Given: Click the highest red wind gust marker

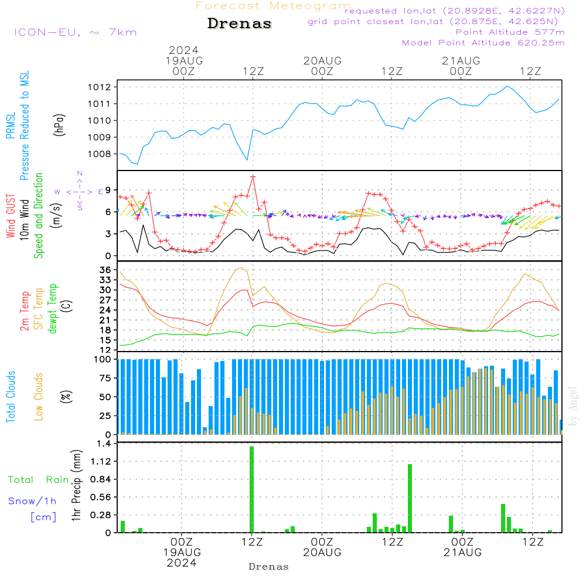Looking at the screenshot, I should tap(253, 176).
